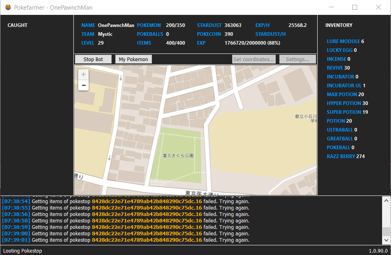Click the LUCKY EGG 0 inventory entry
This screenshot has height=255, width=391.
[342, 50]
